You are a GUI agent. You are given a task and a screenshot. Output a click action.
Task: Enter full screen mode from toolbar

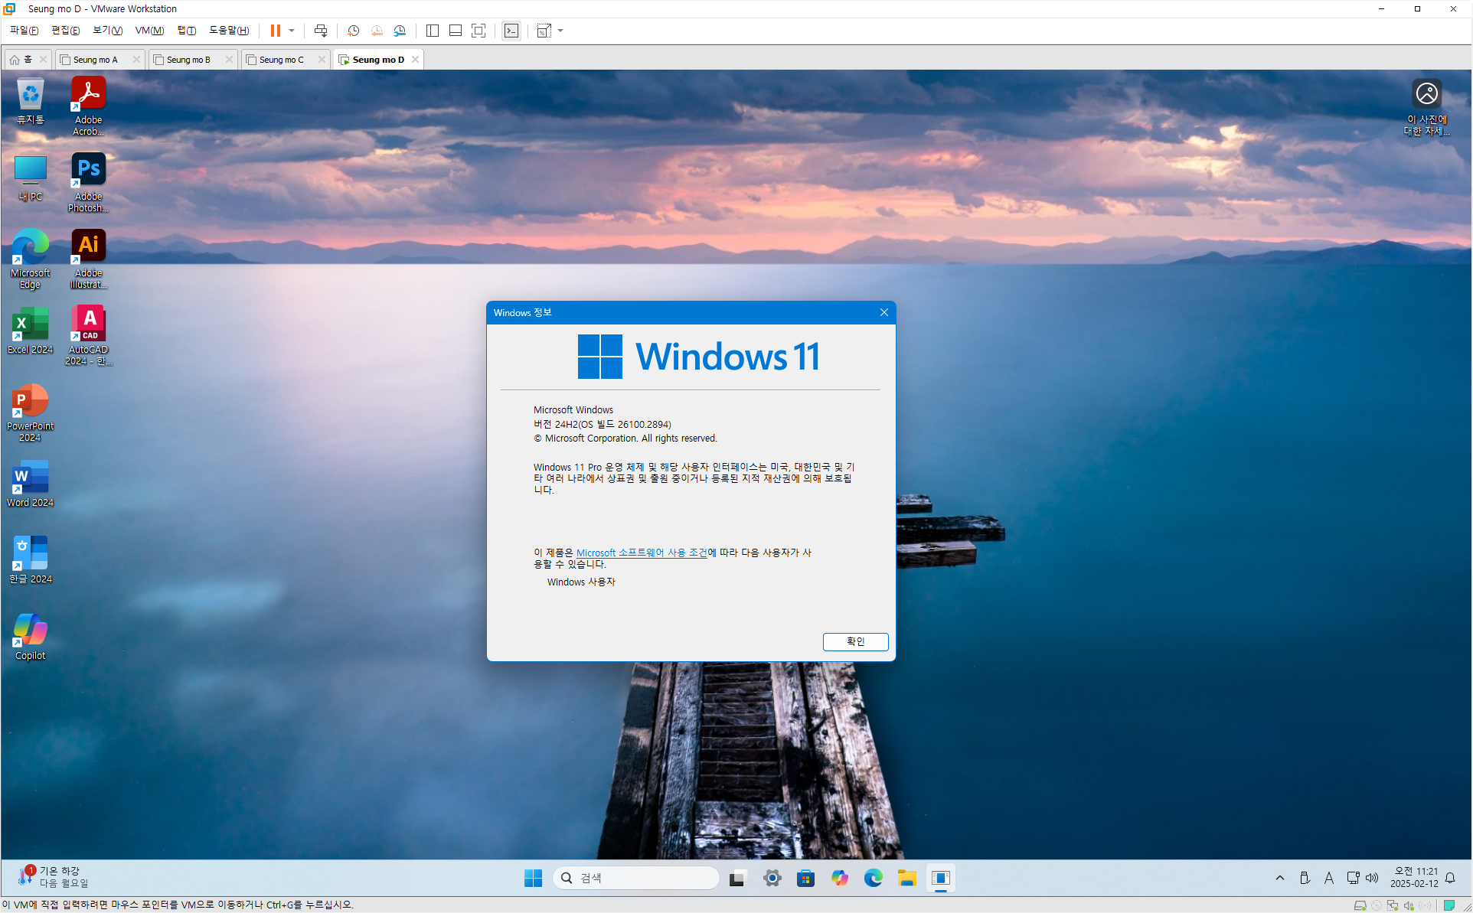pyautogui.click(x=478, y=31)
